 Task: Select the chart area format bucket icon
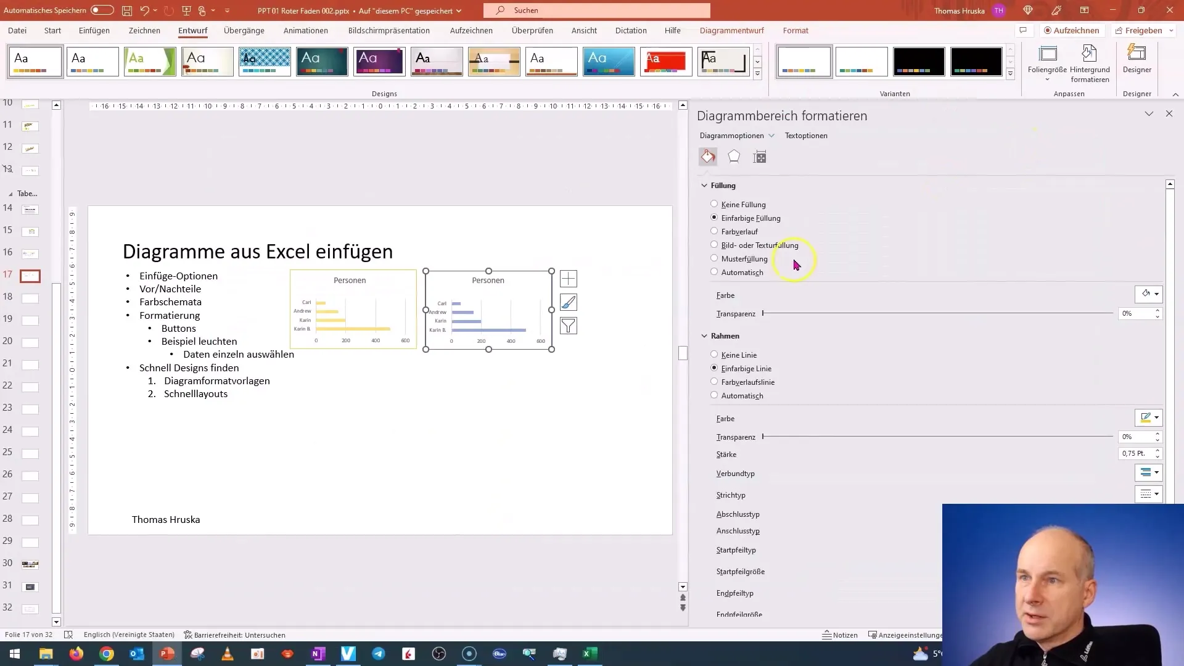707,157
